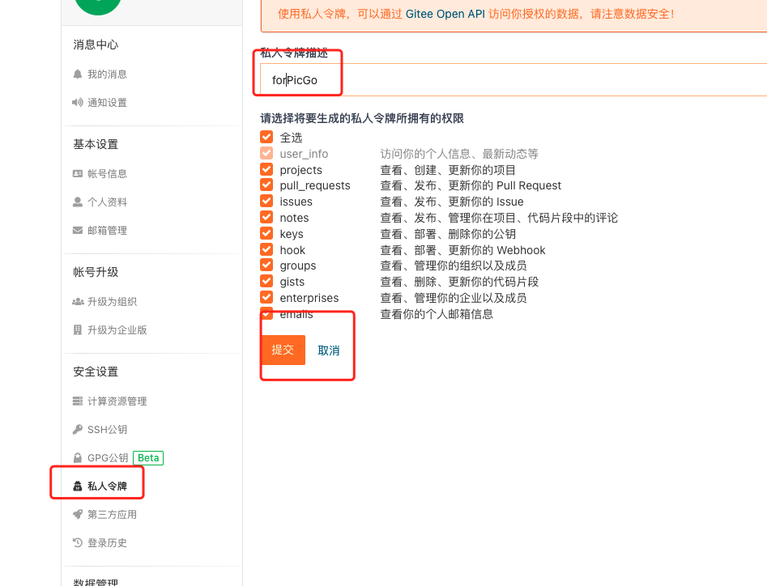Click the group icon beside 升级为组织

coord(78,302)
